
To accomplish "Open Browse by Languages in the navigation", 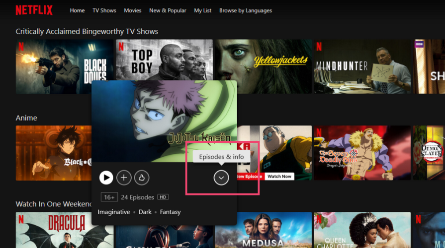I will 246,10.
